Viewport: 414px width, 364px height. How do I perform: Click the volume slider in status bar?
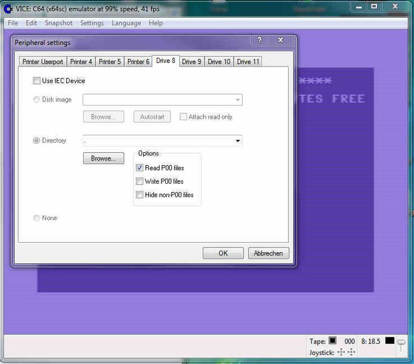click(402, 345)
